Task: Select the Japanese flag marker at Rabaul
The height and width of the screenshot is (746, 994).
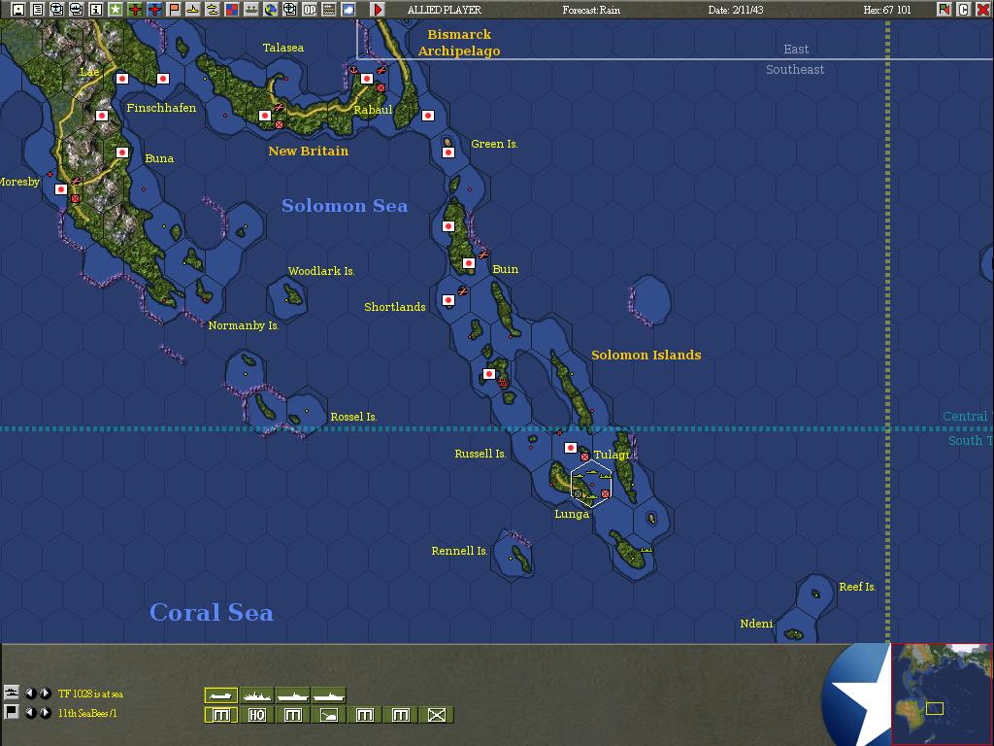Action: click(366, 79)
